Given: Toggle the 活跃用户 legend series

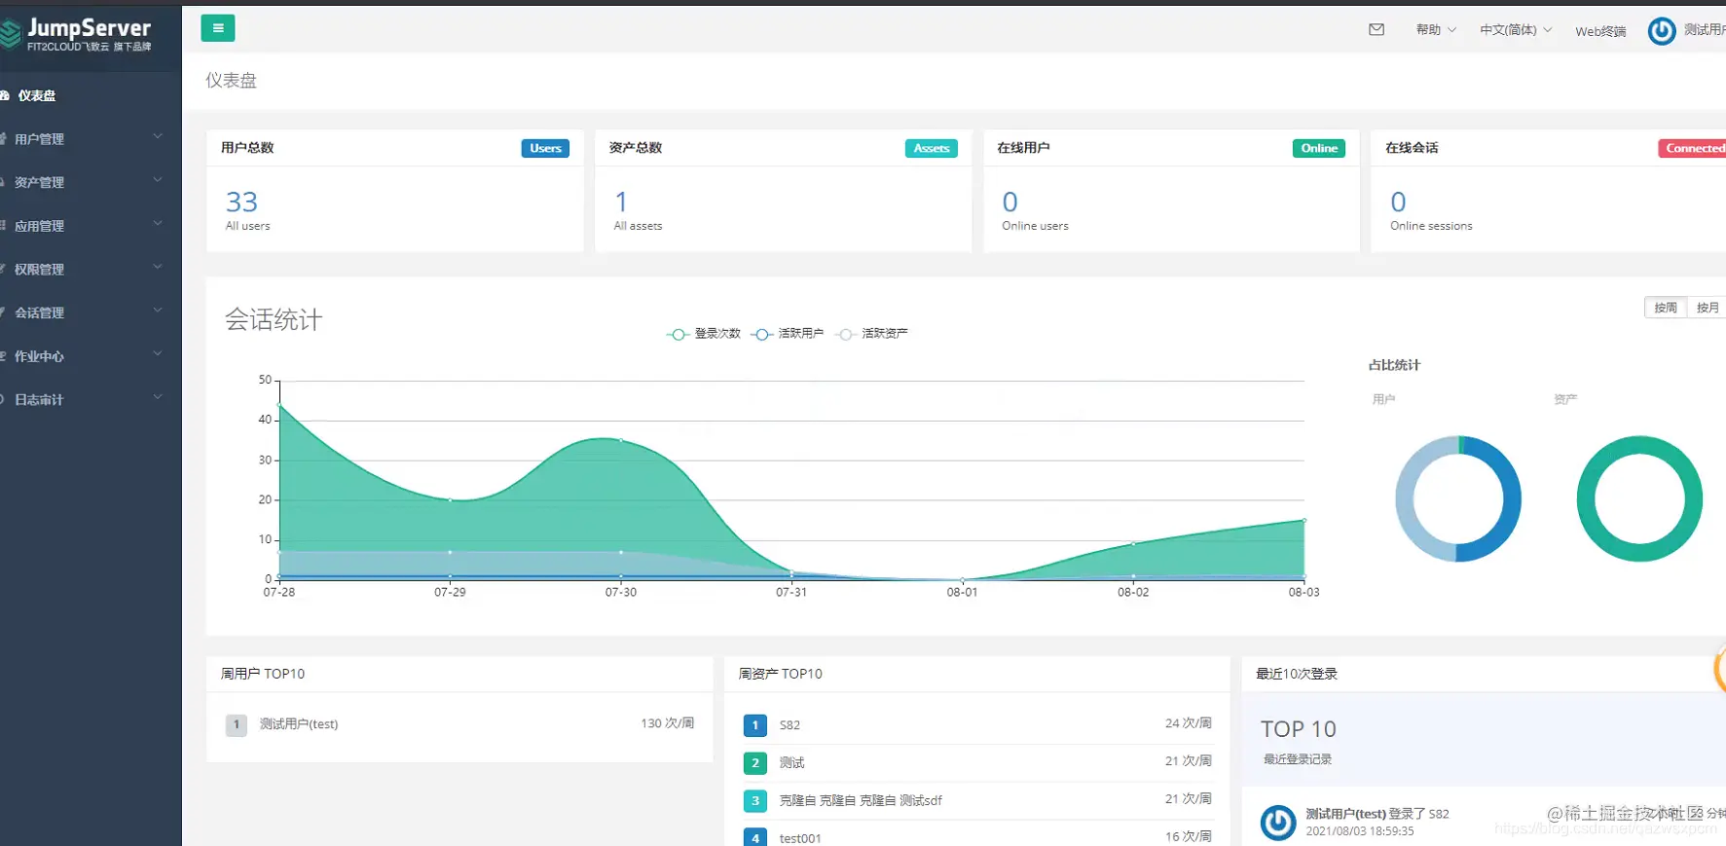Looking at the screenshot, I should tap(788, 334).
